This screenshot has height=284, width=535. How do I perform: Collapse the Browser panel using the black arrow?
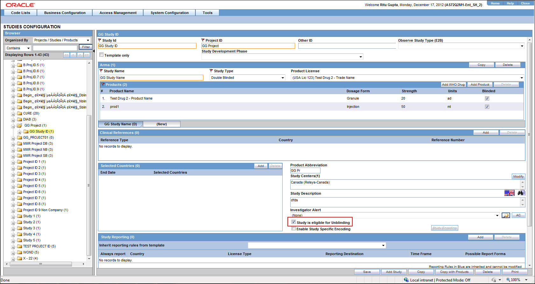[x=94, y=51]
